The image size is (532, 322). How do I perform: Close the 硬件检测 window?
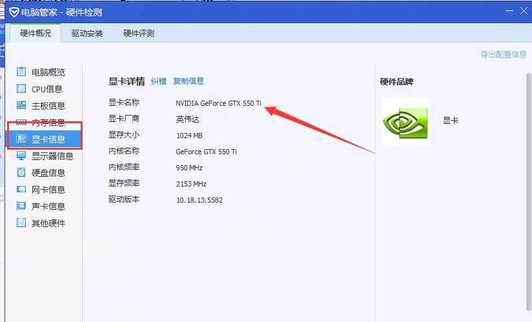[524, 11]
